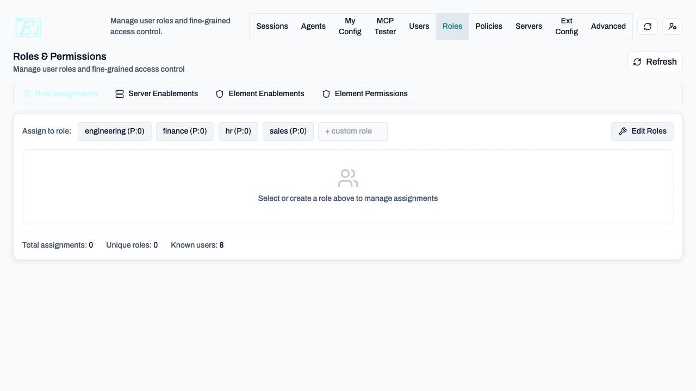Click the circular refresh icon in the header bar

click(x=647, y=26)
